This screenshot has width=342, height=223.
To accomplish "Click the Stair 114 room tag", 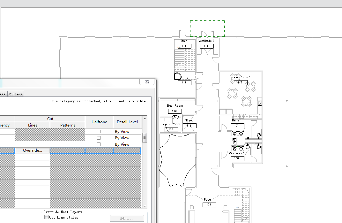I will coord(184,46).
